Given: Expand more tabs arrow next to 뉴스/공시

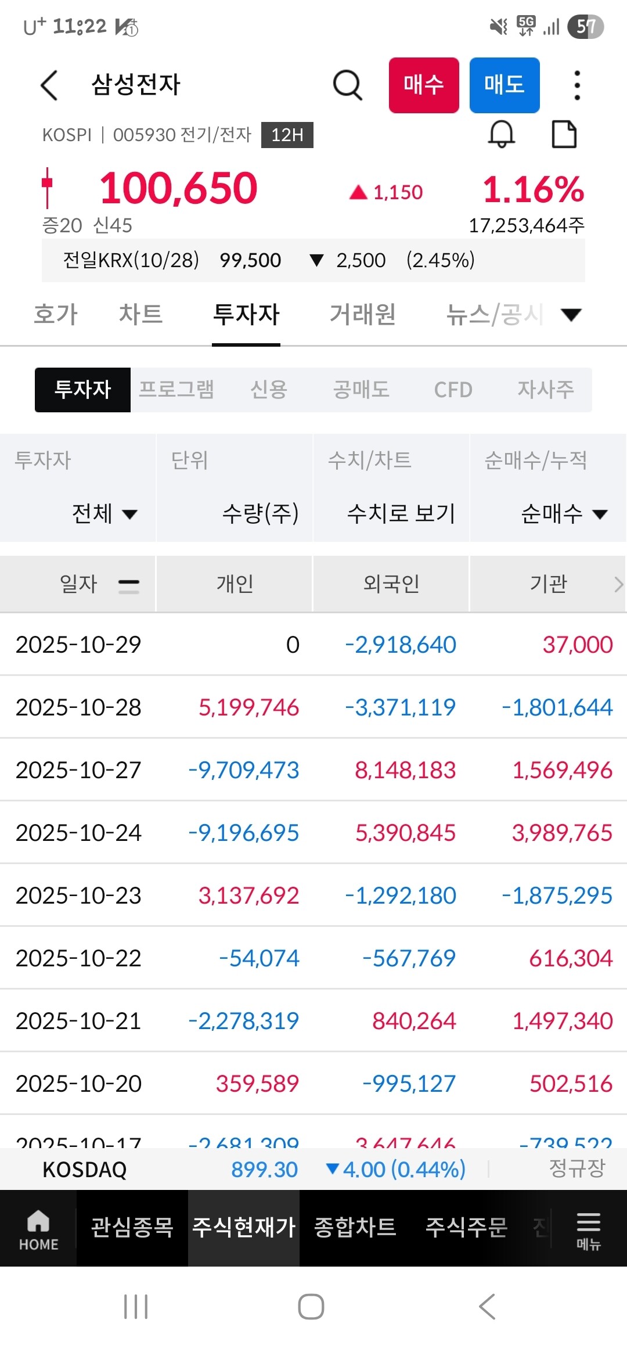Looking at the screenshot, I should [x=571, y=315].
